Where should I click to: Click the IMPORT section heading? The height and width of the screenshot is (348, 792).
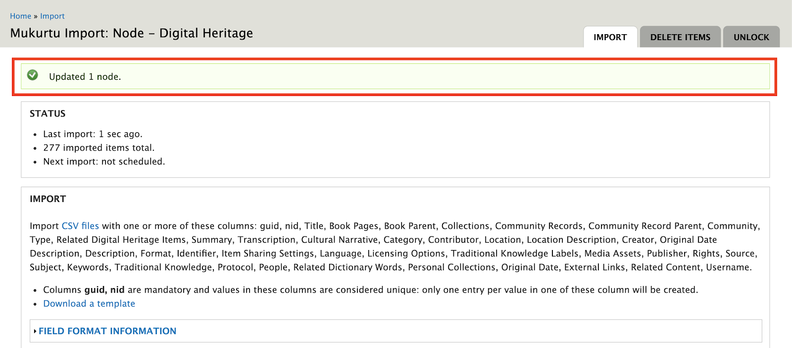tap(48, 199)
